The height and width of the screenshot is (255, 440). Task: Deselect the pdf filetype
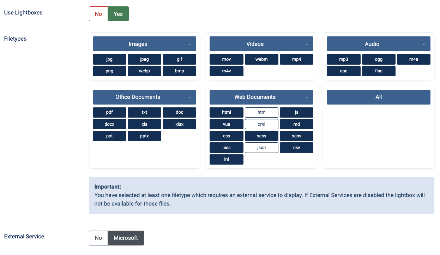[x=109, y=112]
